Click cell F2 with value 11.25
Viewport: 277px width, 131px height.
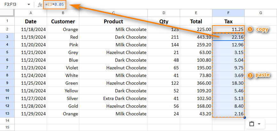tap(228, 29)
